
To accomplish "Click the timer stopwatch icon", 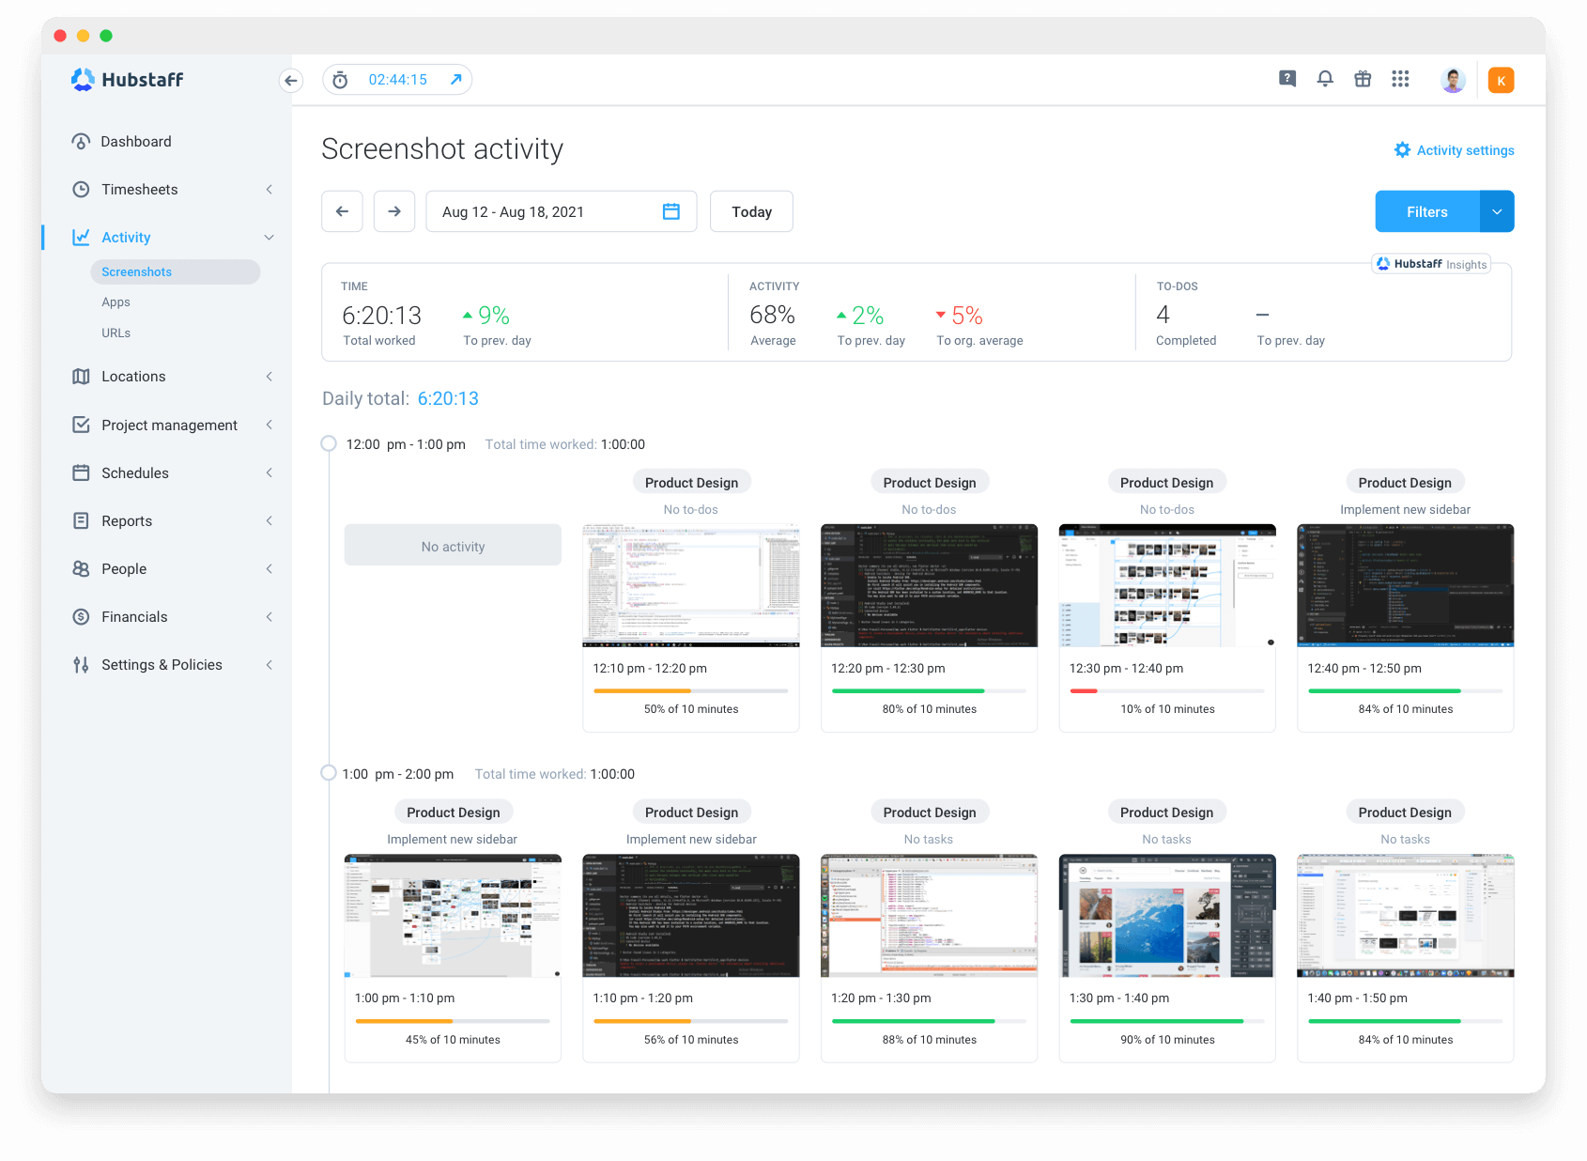I will (x=340, y=80).
